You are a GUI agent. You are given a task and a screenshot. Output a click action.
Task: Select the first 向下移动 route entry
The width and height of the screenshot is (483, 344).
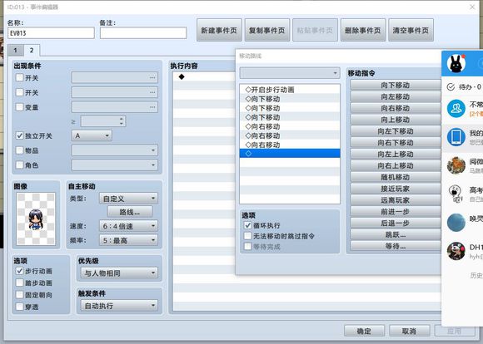click(x=290, y=99)
